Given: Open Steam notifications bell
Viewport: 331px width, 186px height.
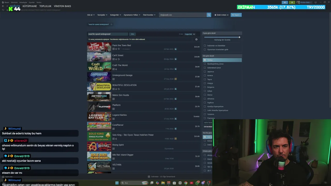Looking at the screenshot, I should tap(292, 2).
